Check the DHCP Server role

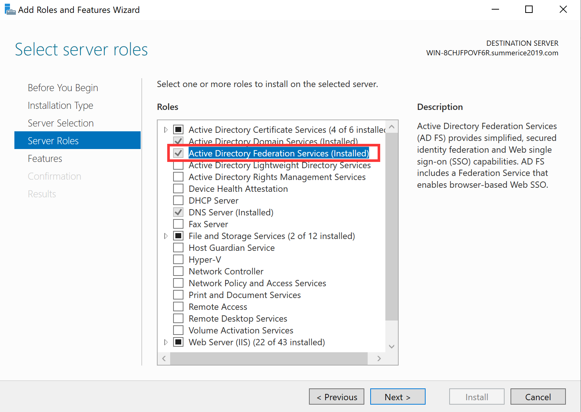[x=178, y=201]
